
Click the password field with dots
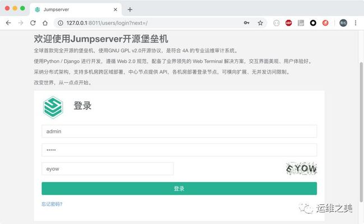click(x=179, y=150)
